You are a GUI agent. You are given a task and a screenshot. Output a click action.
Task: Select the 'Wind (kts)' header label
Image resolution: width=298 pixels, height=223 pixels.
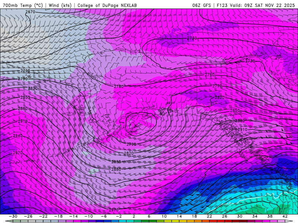60,5
